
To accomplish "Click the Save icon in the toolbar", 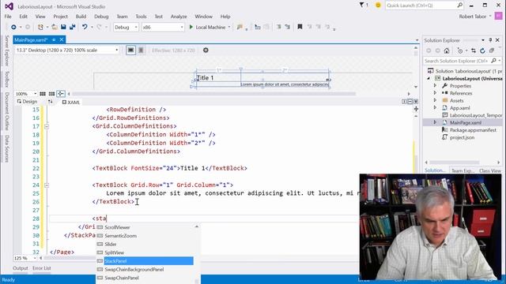I will (x=63, y=27).
